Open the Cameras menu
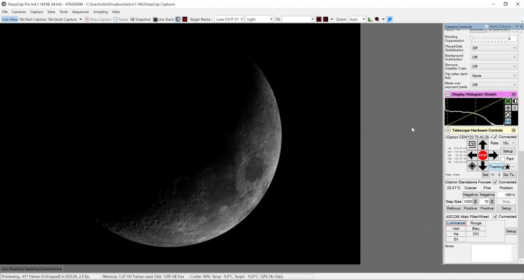 pyautogui.click(x=19, y=12)
